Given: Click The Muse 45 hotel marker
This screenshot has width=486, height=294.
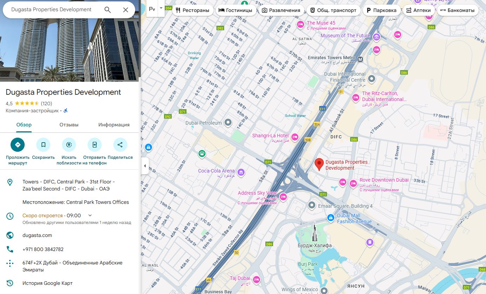Looking at the screenshot, I should 300,24.
